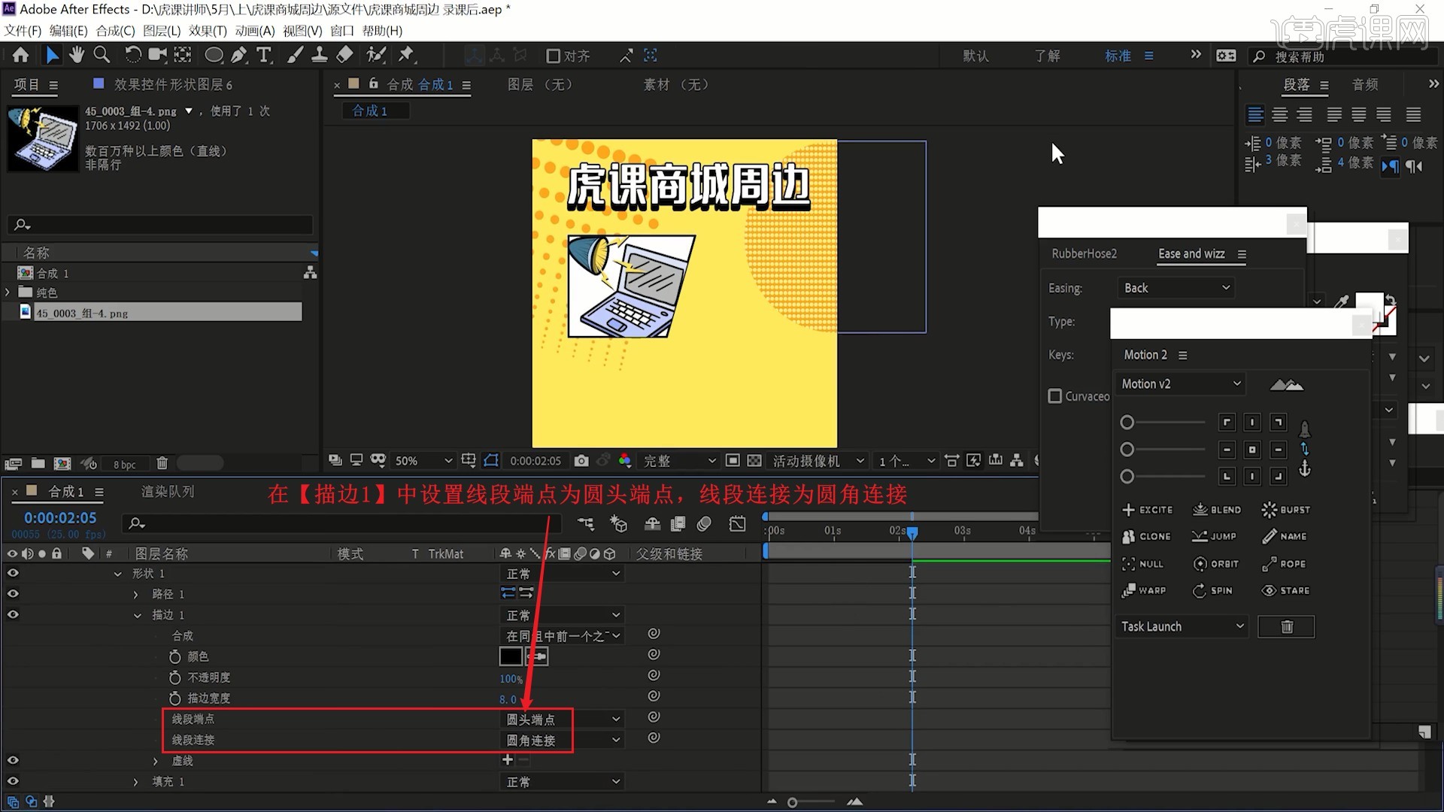
Task: Click the motion blur enable icon in timeline
Action: point(704,524)
